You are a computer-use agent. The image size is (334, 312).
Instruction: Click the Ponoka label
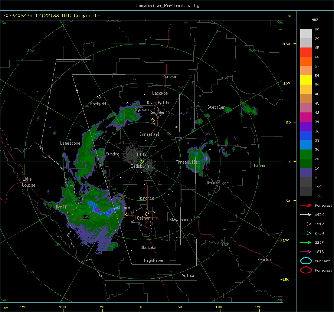coord(169,76)
